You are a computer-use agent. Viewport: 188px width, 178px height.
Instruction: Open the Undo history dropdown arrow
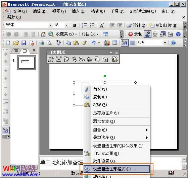pyautogui.click(x=99, y=43)
